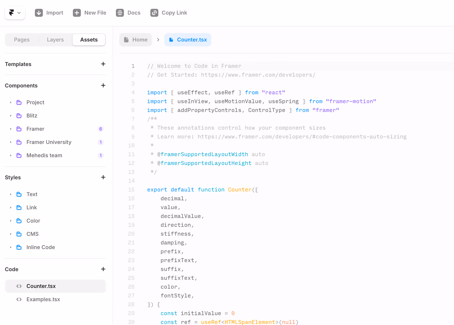This screenshot has height=325, width=454.
Task: Click the Import button label
Action: [x=55, y=13]
